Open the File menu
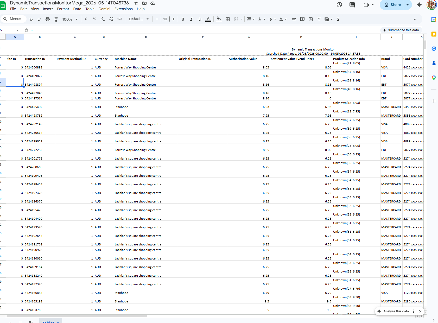438x323 pixels. [x=13, y=9]
